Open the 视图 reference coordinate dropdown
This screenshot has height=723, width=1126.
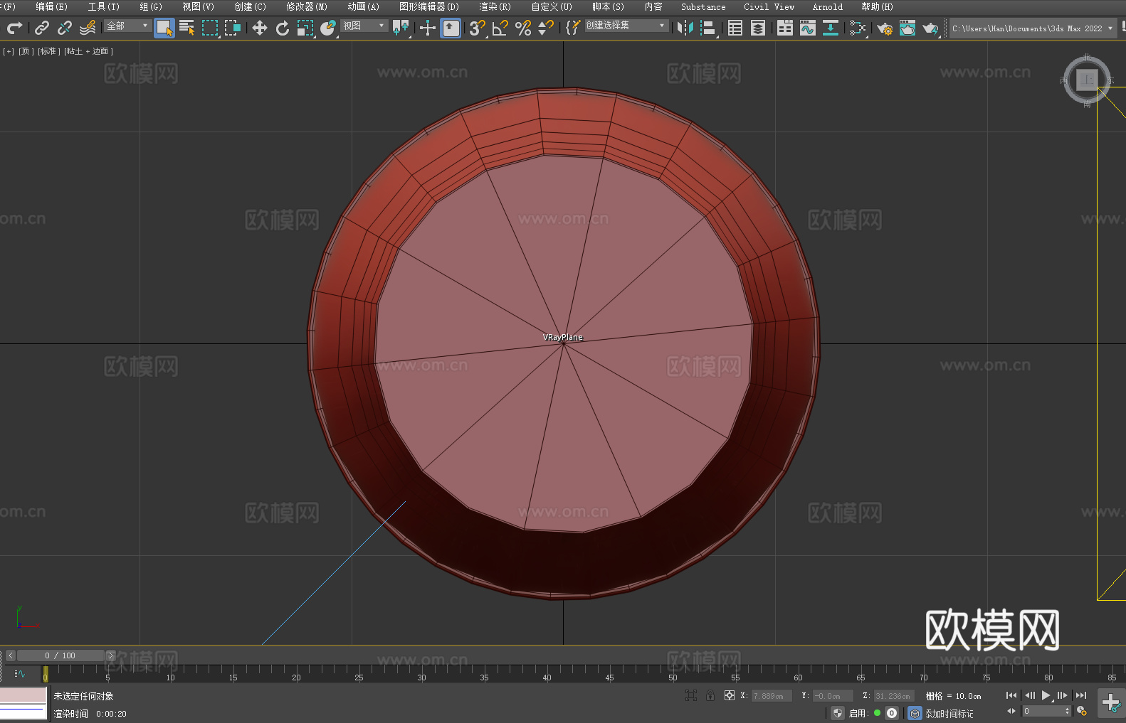coord(364,26)
